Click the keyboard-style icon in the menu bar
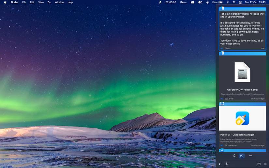Viewport: 269px width, 168px height. pos(192,2)
